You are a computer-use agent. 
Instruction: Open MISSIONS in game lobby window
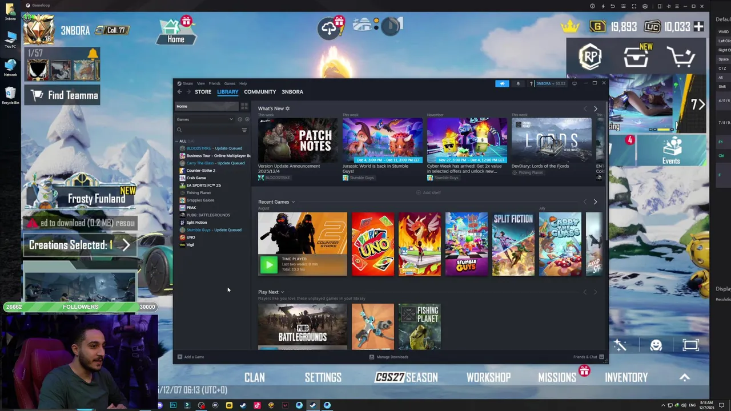pyautogui.click(x=557, y=377)
